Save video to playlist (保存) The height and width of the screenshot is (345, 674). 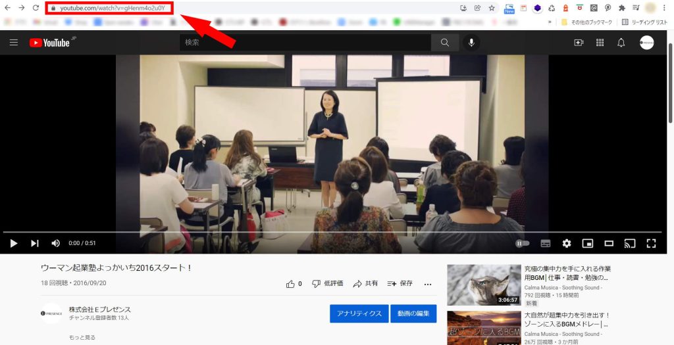[400, 284]
